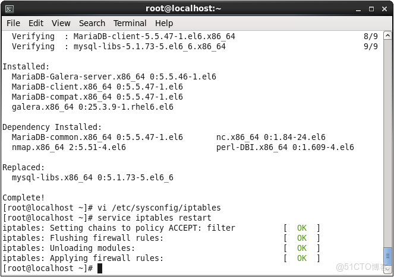The height and width of the screenshot is (277, 394).
Task: Open the Search menu
Action: click(x=92, y=23)
